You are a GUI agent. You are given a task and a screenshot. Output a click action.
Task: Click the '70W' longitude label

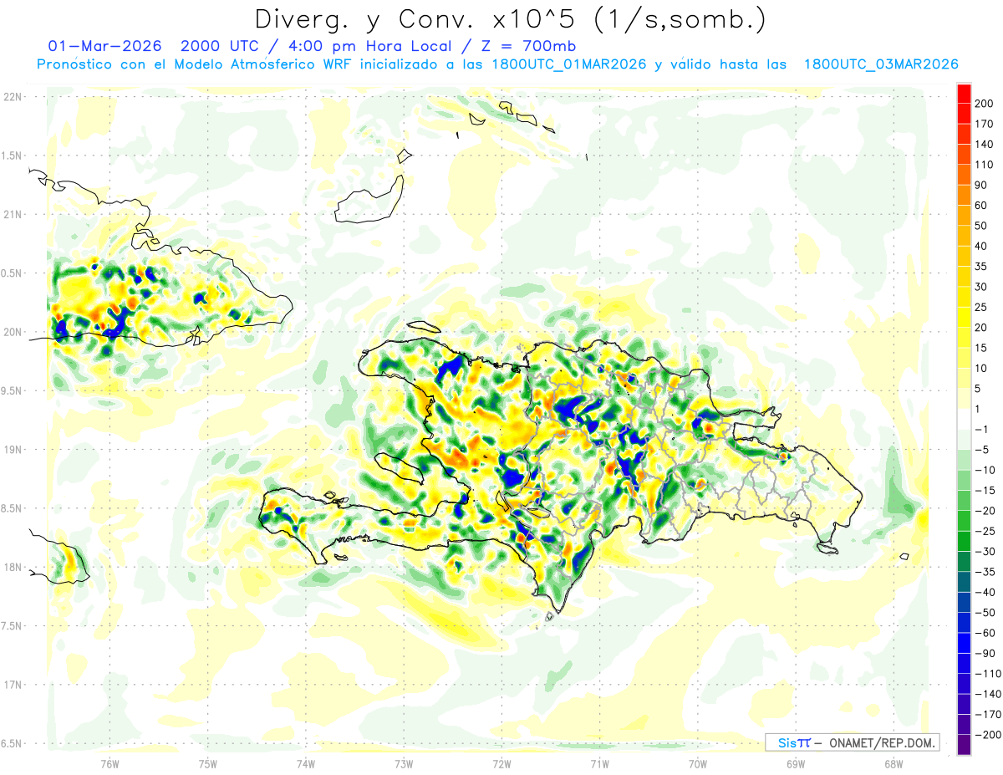pos(698,763)
